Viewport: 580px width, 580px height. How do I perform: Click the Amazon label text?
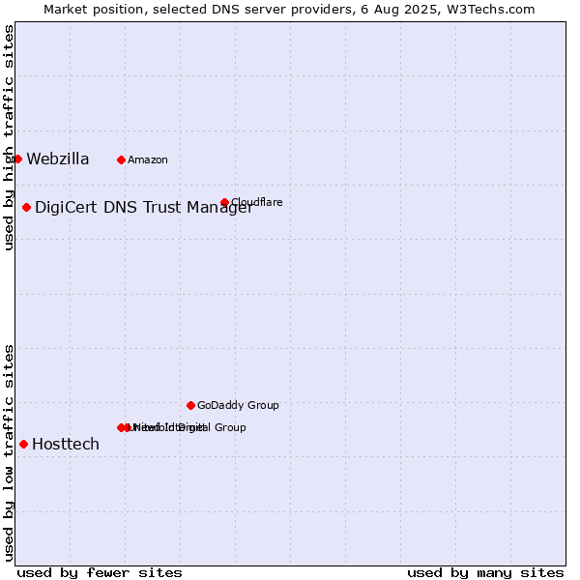click(x=148, y=159)
